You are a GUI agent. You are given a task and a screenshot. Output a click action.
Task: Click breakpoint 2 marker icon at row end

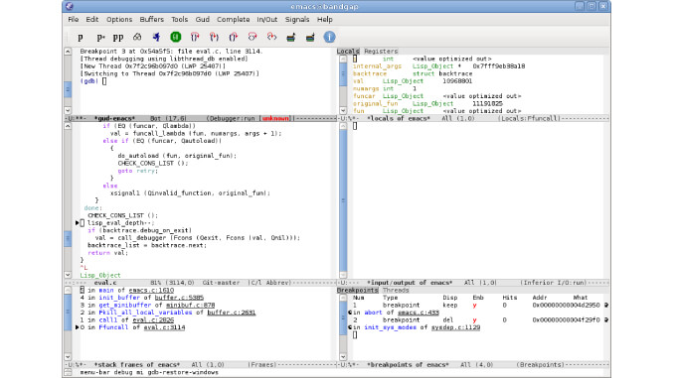tap(606, 320)
